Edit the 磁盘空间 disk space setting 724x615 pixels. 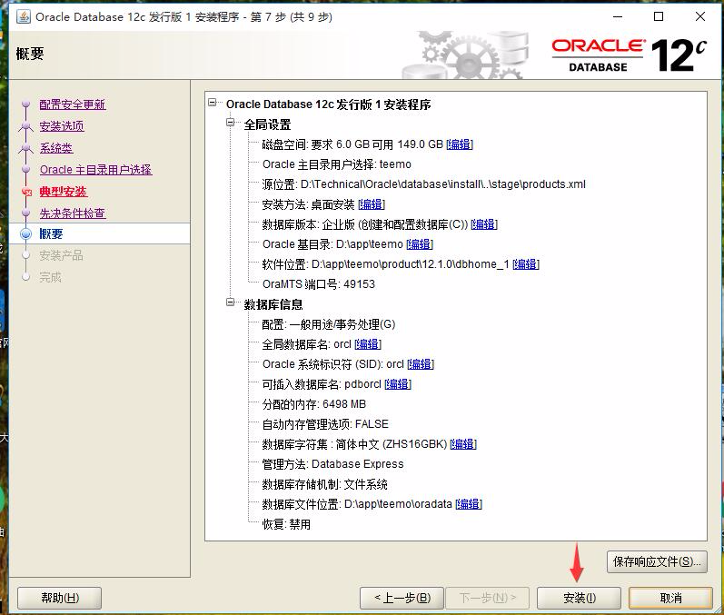point(460,144)
